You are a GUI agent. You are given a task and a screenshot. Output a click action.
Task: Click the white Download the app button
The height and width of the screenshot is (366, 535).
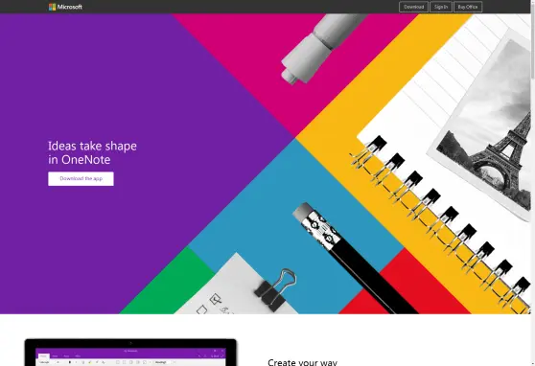[81, 179]
